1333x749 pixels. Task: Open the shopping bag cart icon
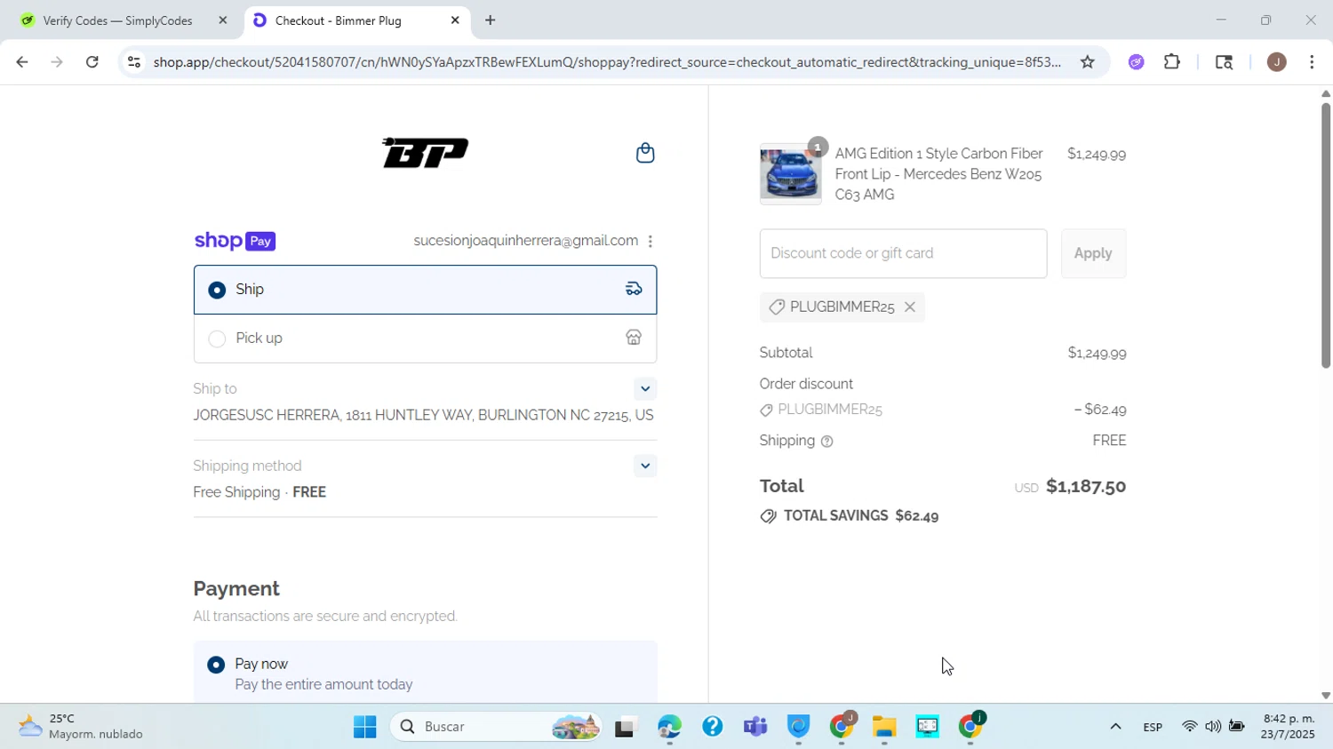(645, 153)
